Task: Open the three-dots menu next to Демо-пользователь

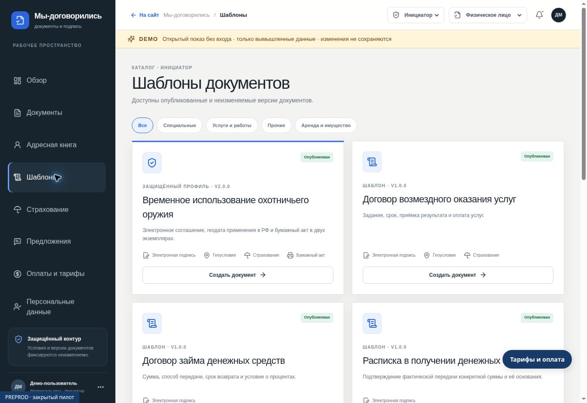Action: 101,387
